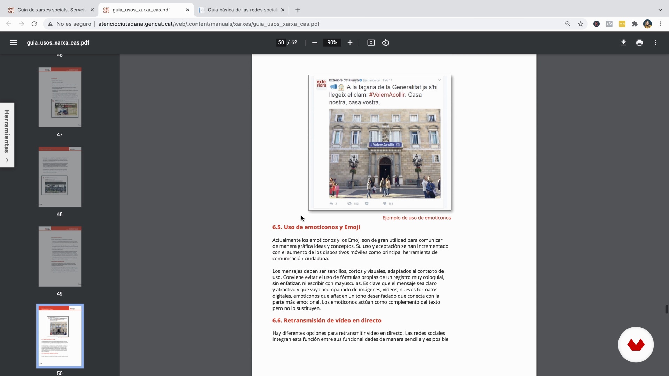Click the tweet reply icon
669x376 pixels.
click(x=331, y=203)
